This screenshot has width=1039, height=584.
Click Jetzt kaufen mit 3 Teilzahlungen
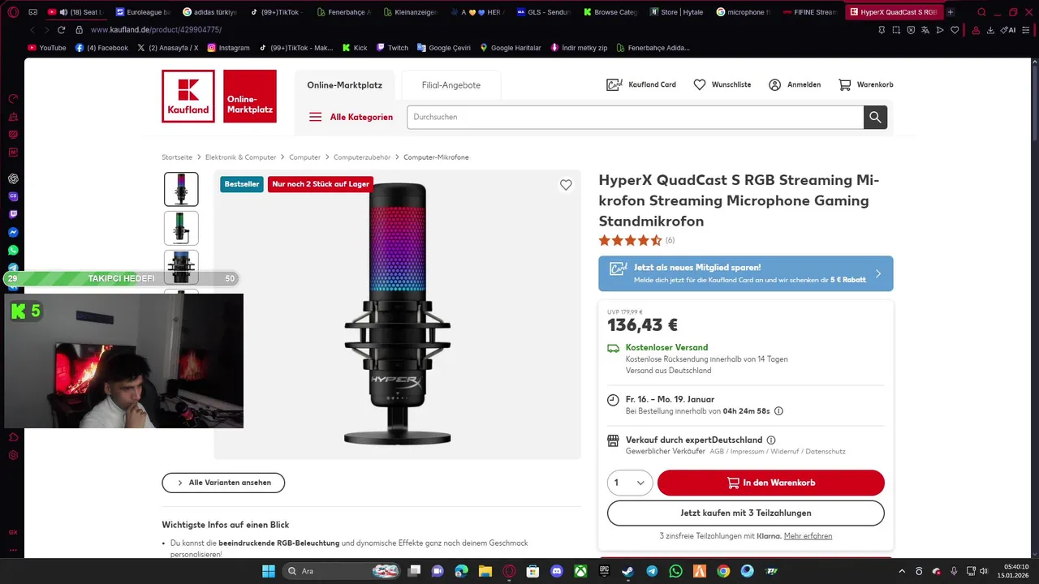(746, 513)
